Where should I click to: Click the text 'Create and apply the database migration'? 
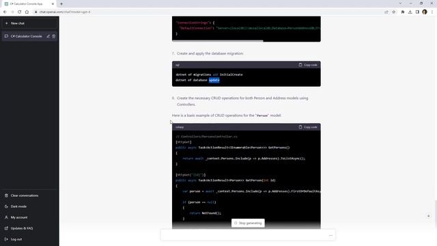(x=210, y=53)
